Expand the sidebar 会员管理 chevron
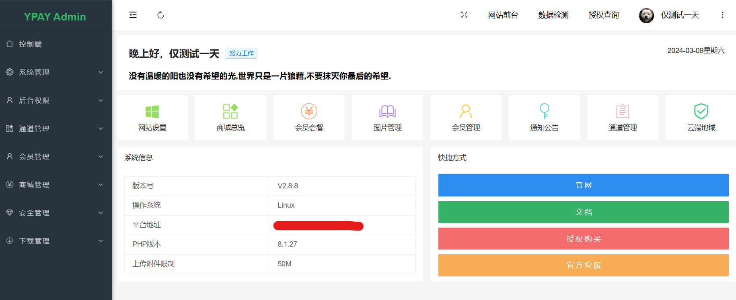Screen dimensions: 736x300 click(x=101, y=157)
